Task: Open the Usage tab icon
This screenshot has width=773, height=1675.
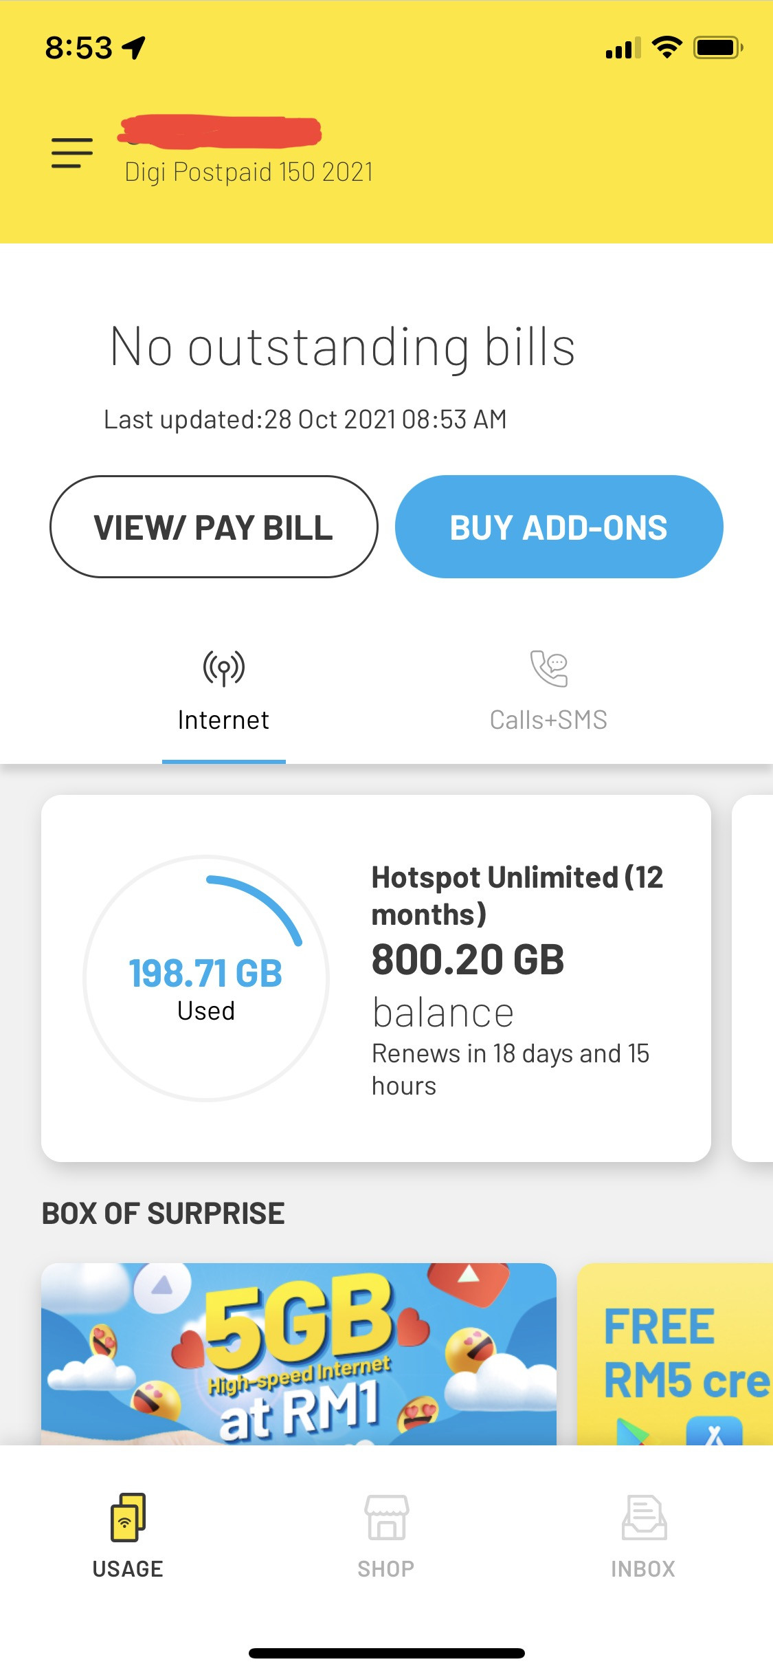Action: pyautogui.click(x=128, y=1516)
